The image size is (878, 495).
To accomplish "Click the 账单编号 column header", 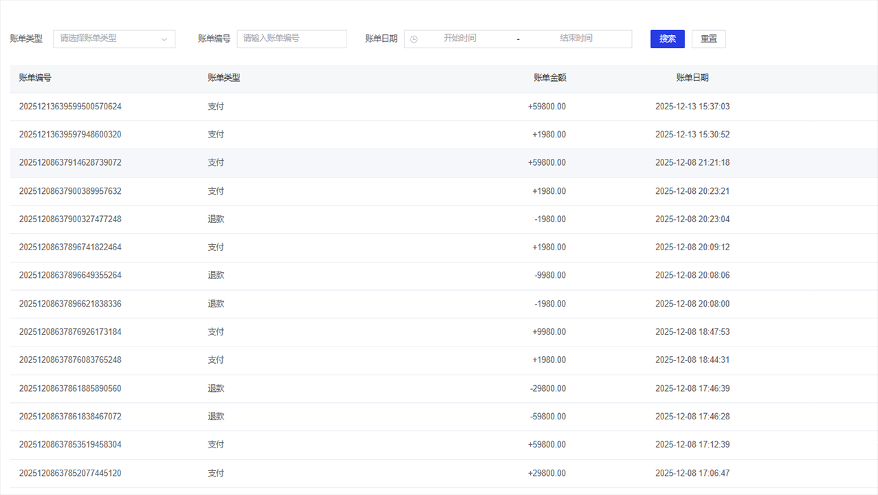I will point(35,78).
